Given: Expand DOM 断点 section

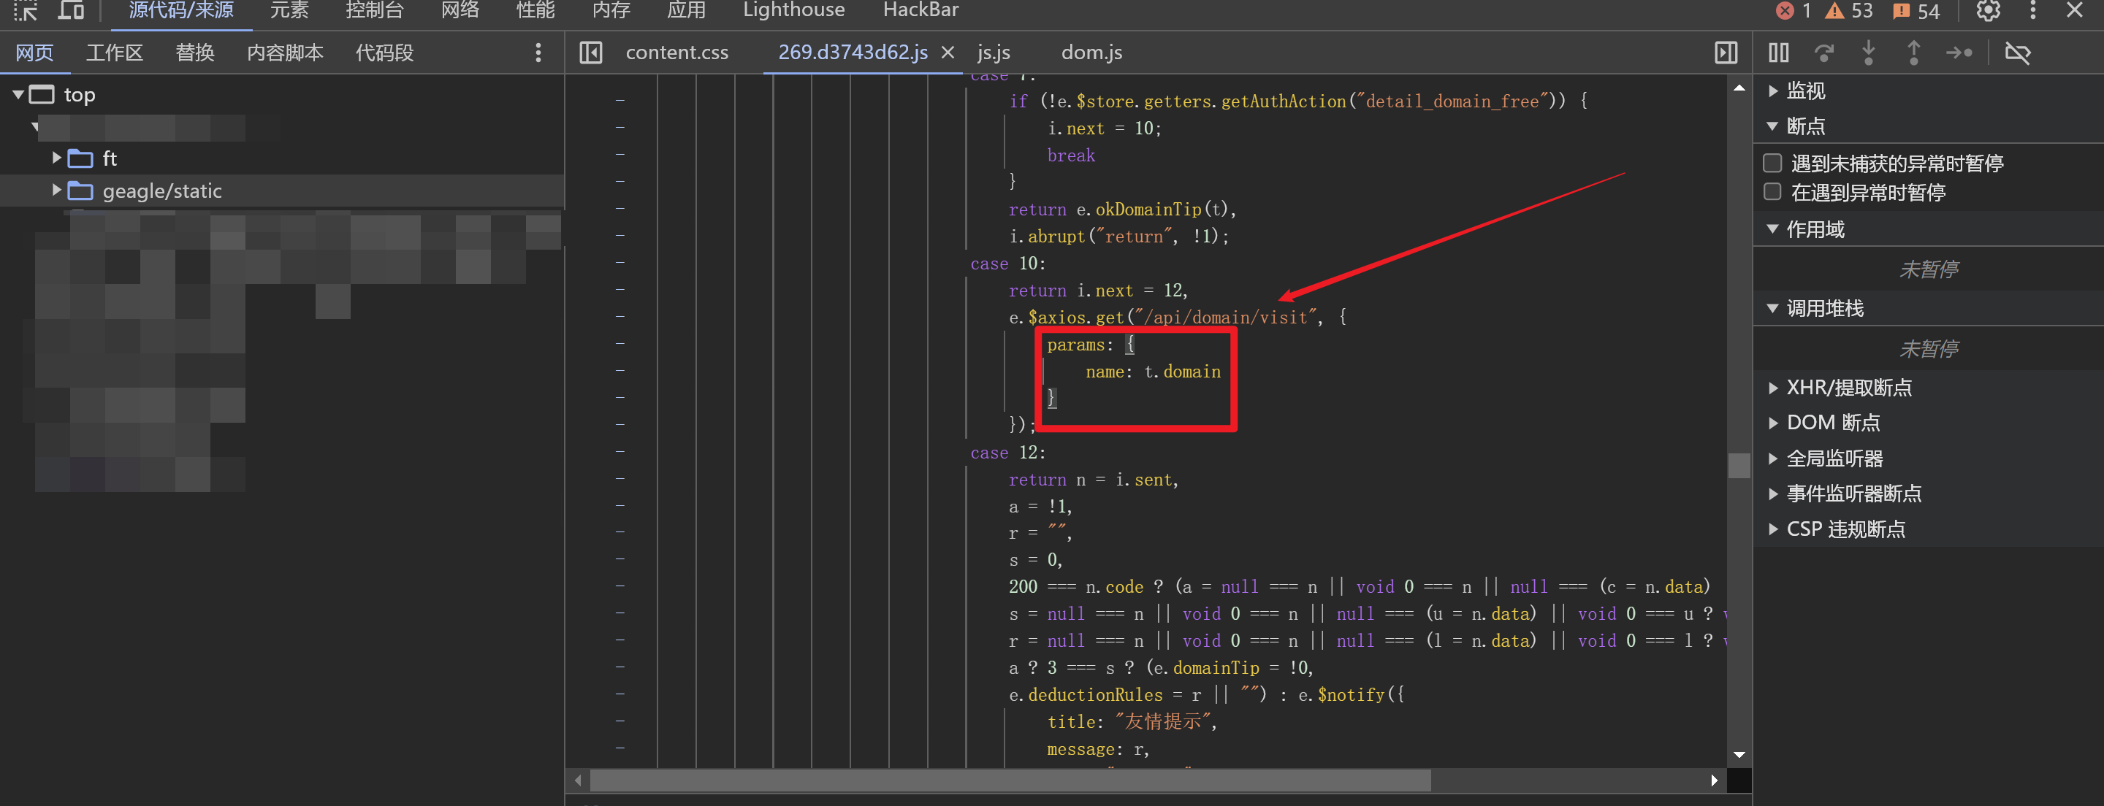Looking at the screenshot, I should tap(1772, 423).
